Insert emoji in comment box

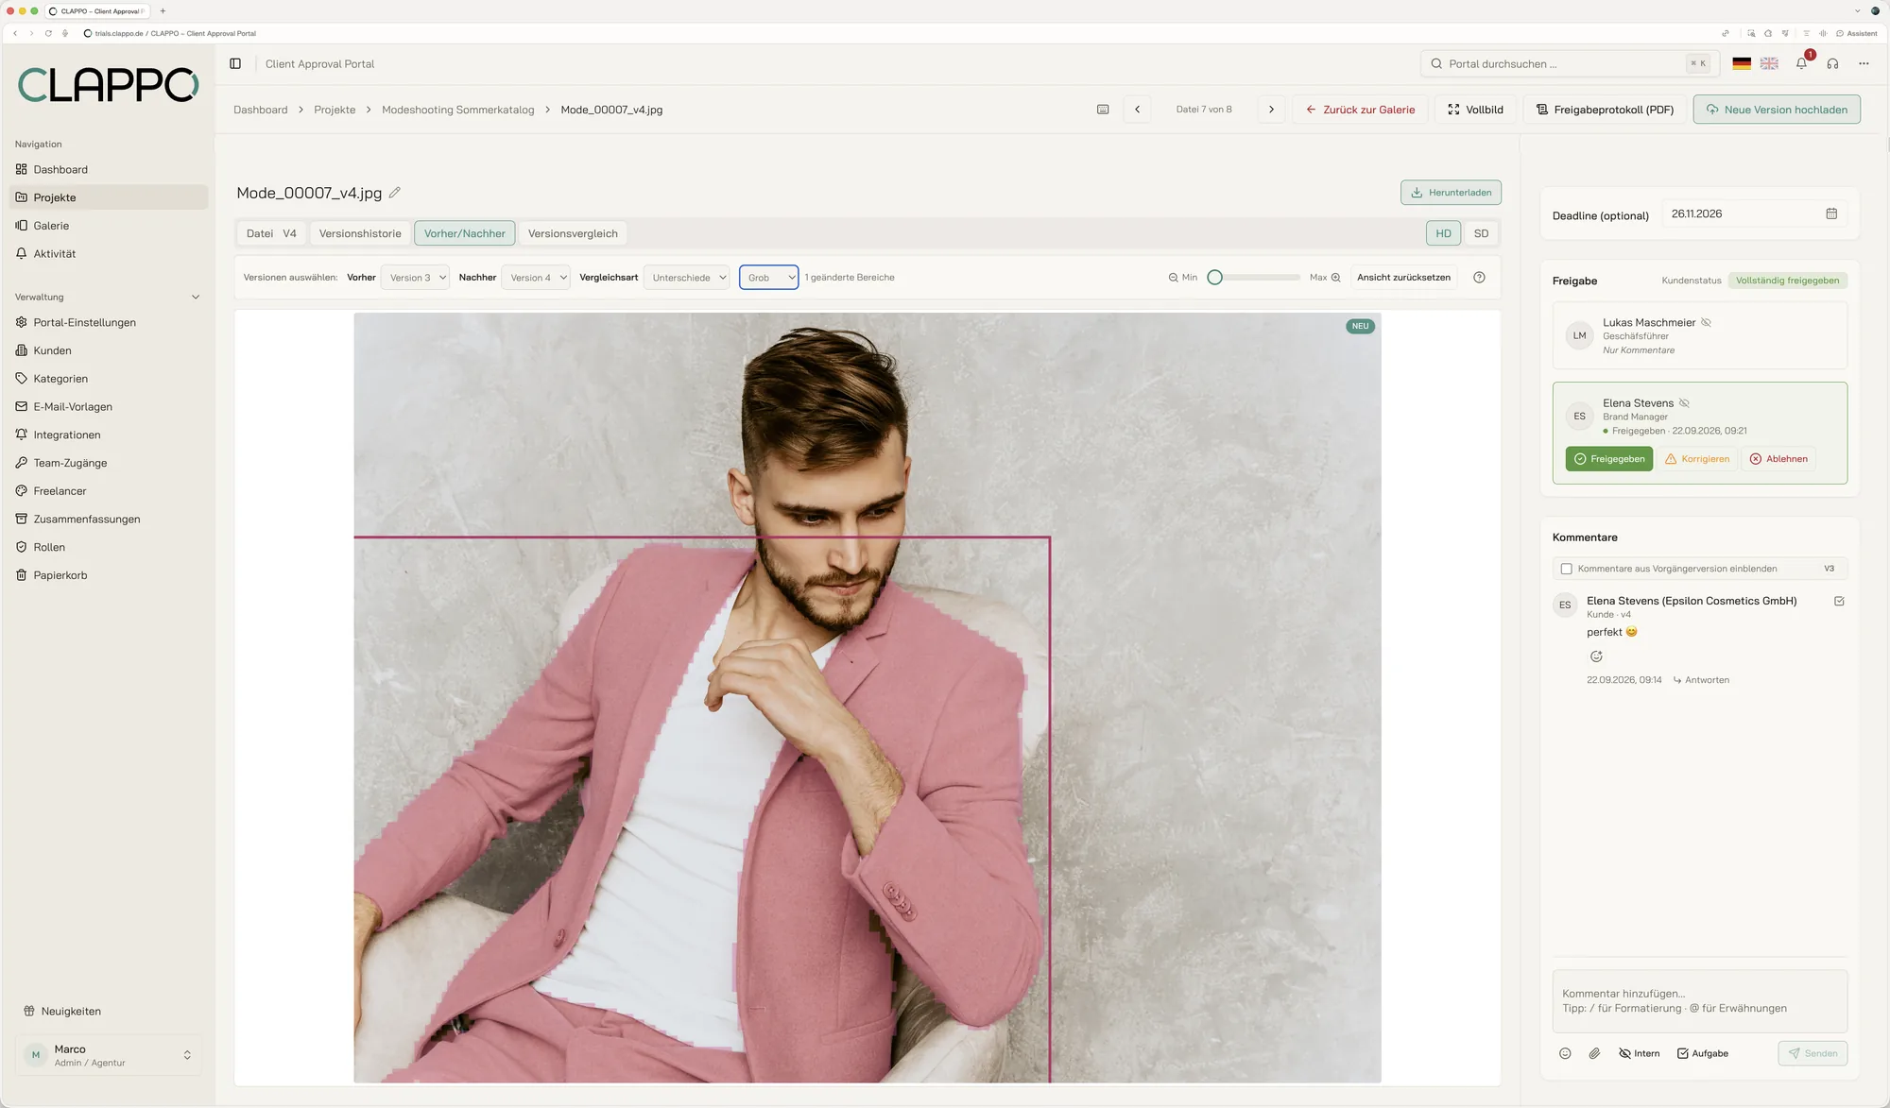[1565, 1053]
